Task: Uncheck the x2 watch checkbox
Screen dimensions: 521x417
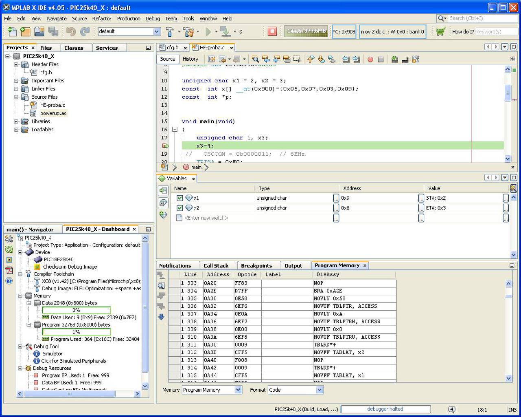Action: click(180, 208)
